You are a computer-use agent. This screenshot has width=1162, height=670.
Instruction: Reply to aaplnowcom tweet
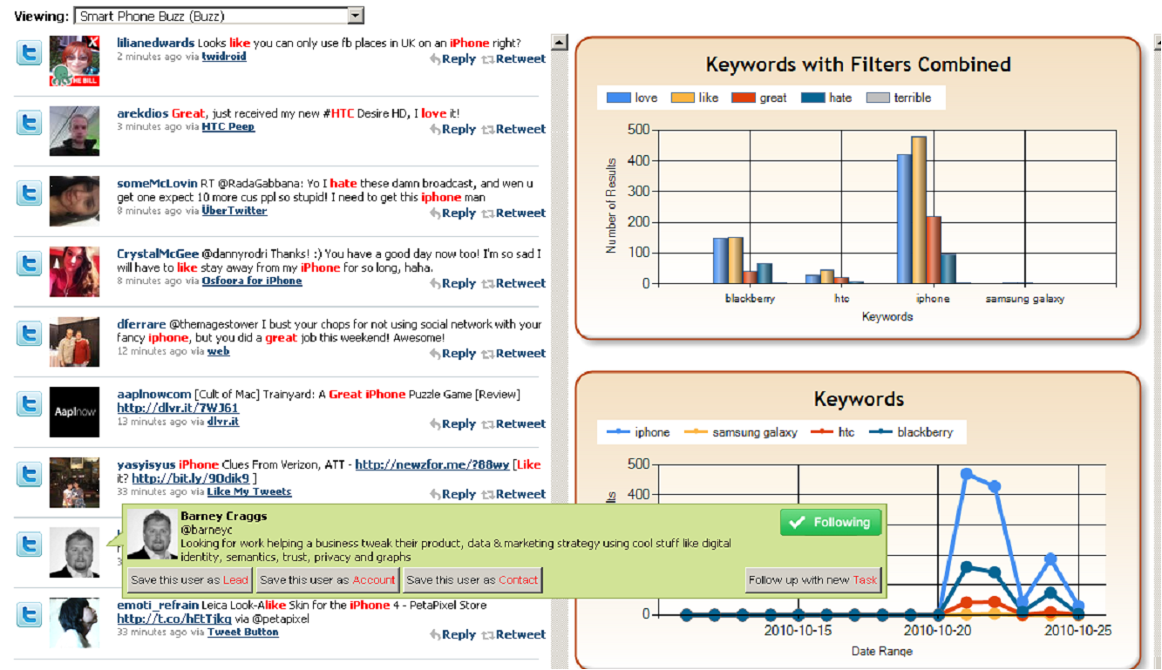coord(452,424)
